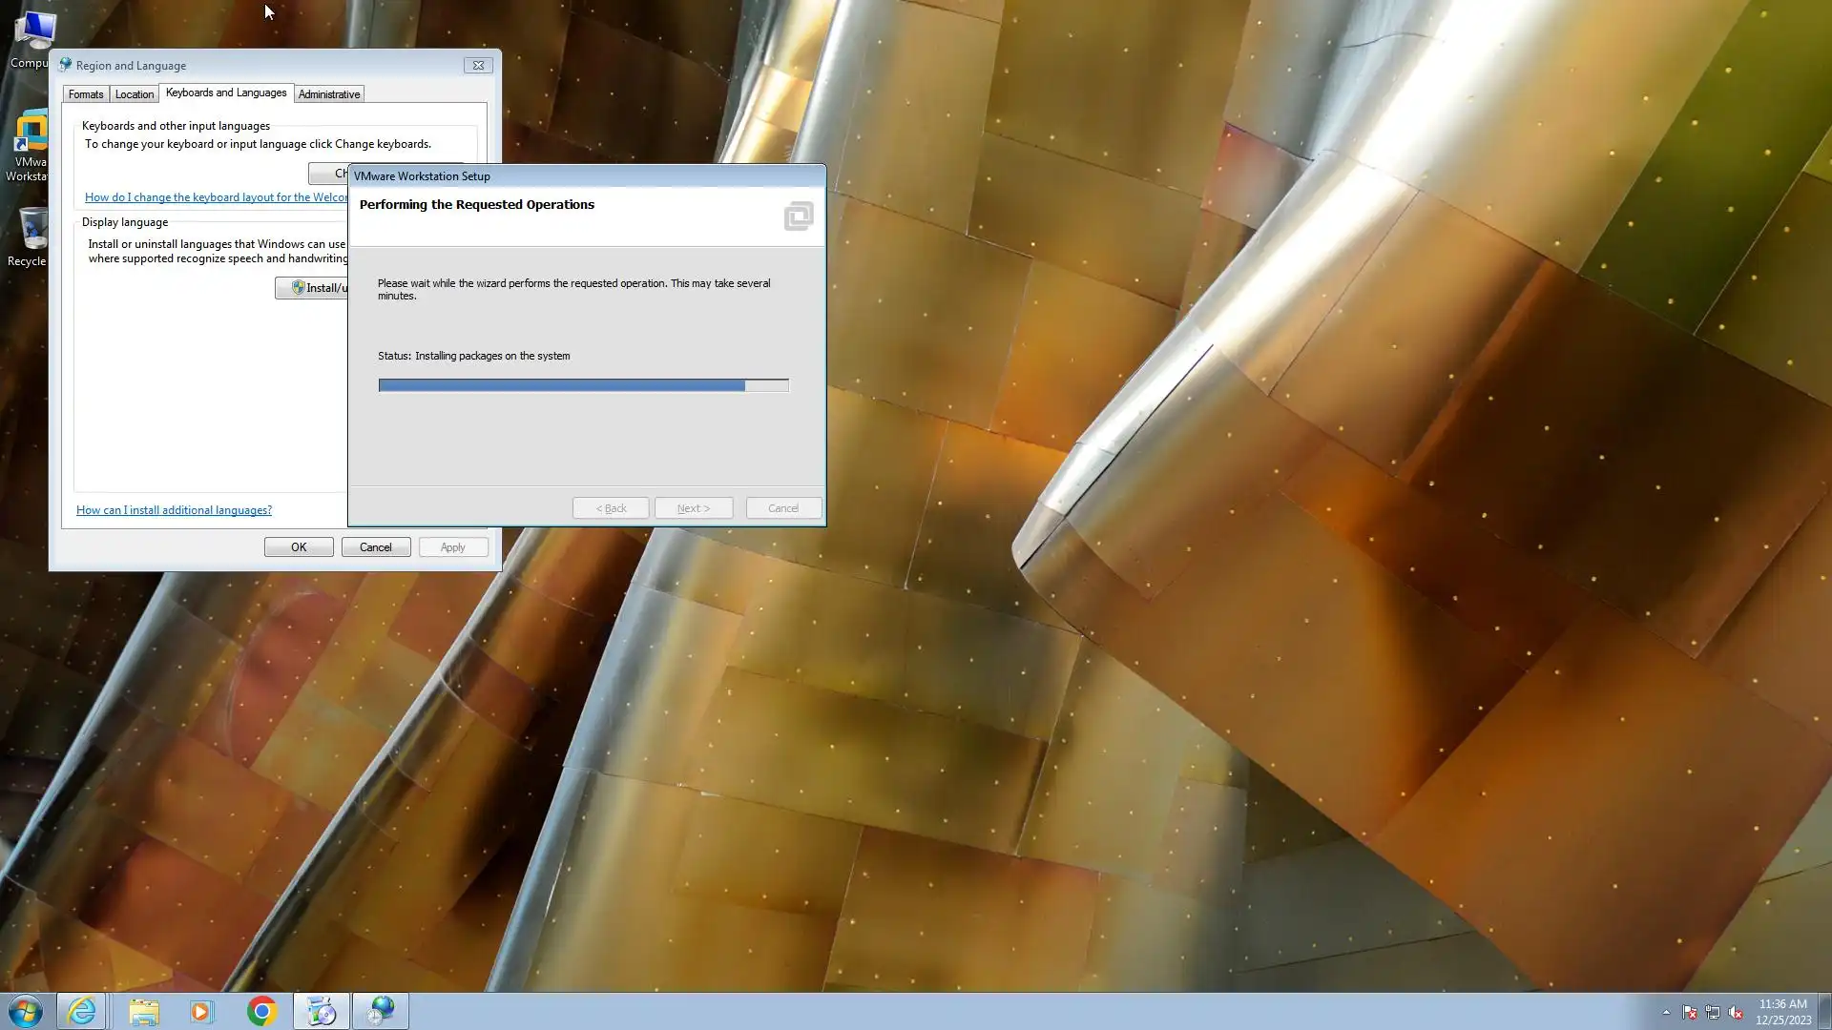The width and height of the screenshot is (1832, 1030).
Task: Launch Google Chrome from the taskbar
Action: (x=261, y=1011)
